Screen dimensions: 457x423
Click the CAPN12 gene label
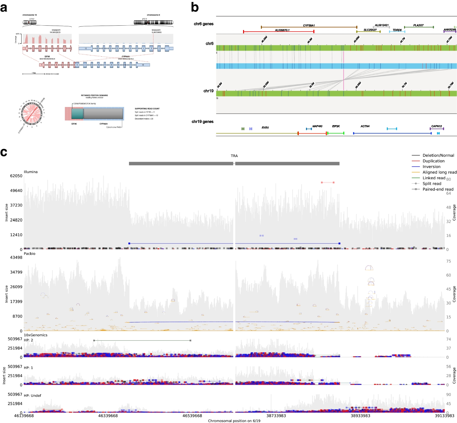tap(437, 126)
